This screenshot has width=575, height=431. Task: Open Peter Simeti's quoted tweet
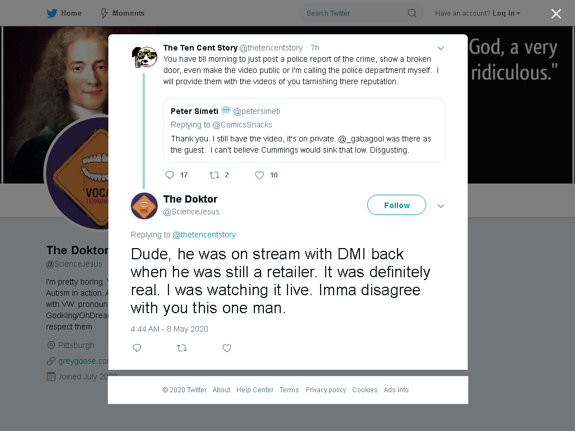(304, 130)
